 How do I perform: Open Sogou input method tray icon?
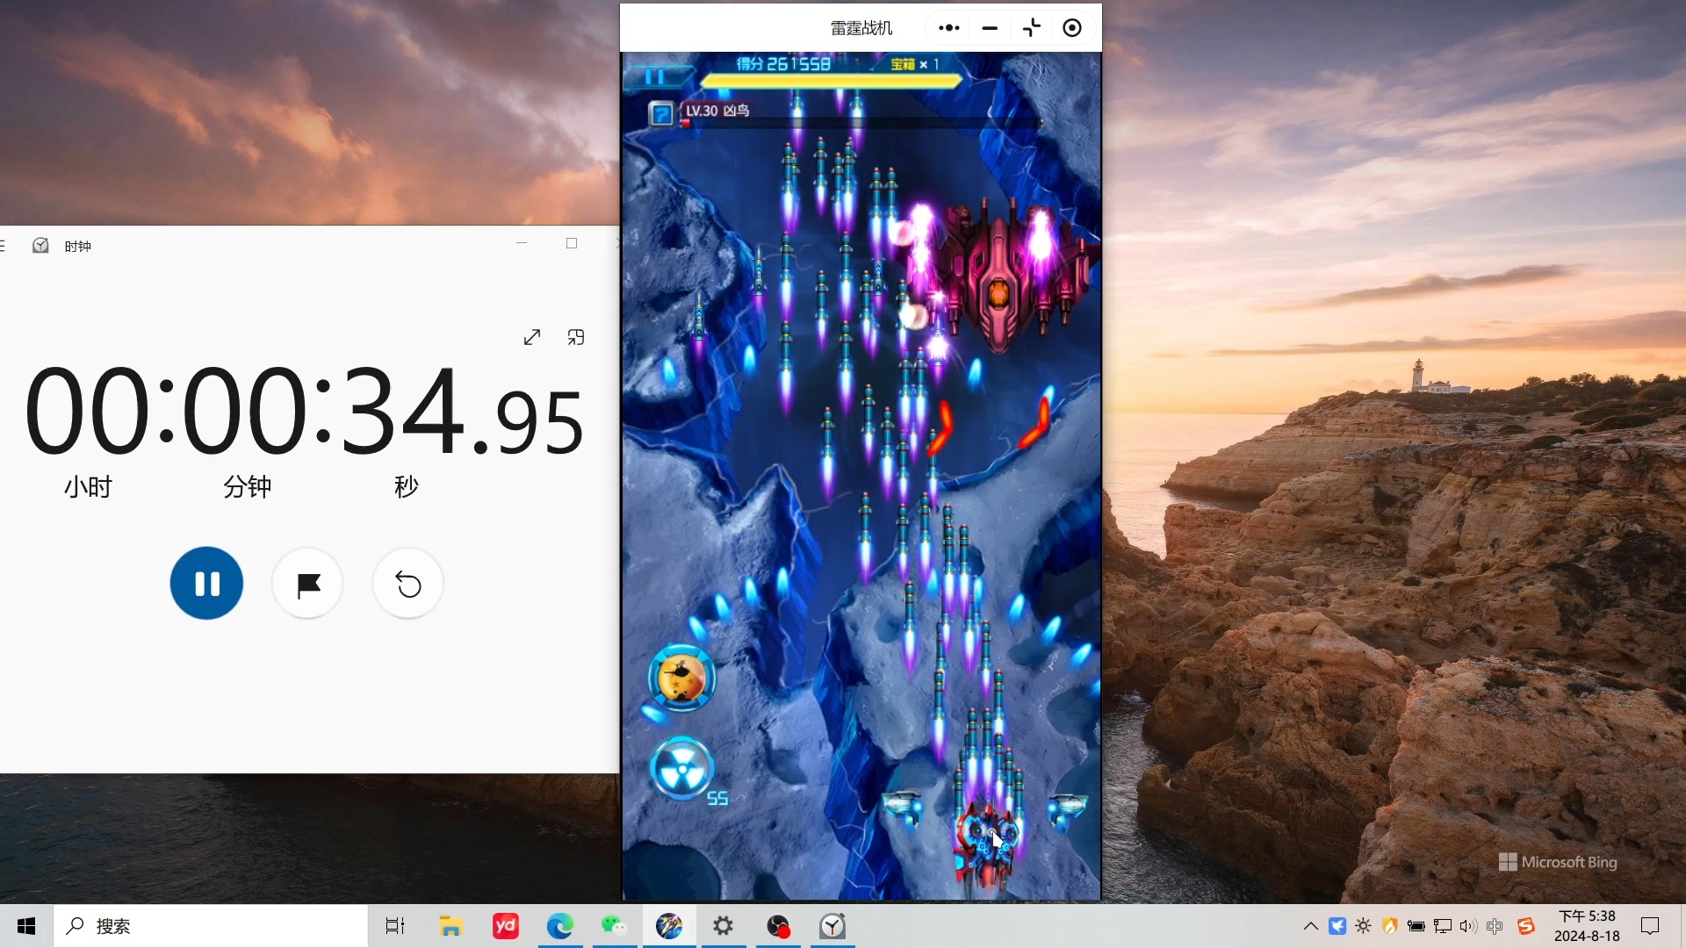point(1526,926)
